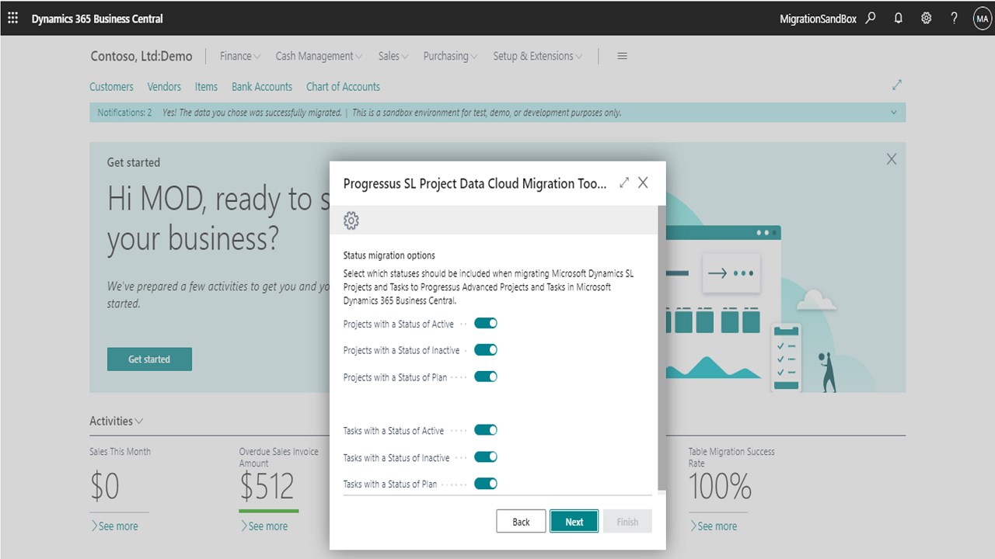This screenshot has width=995, height=559.
Task: Click the Next button in dialog
Action: pos(574,522)
